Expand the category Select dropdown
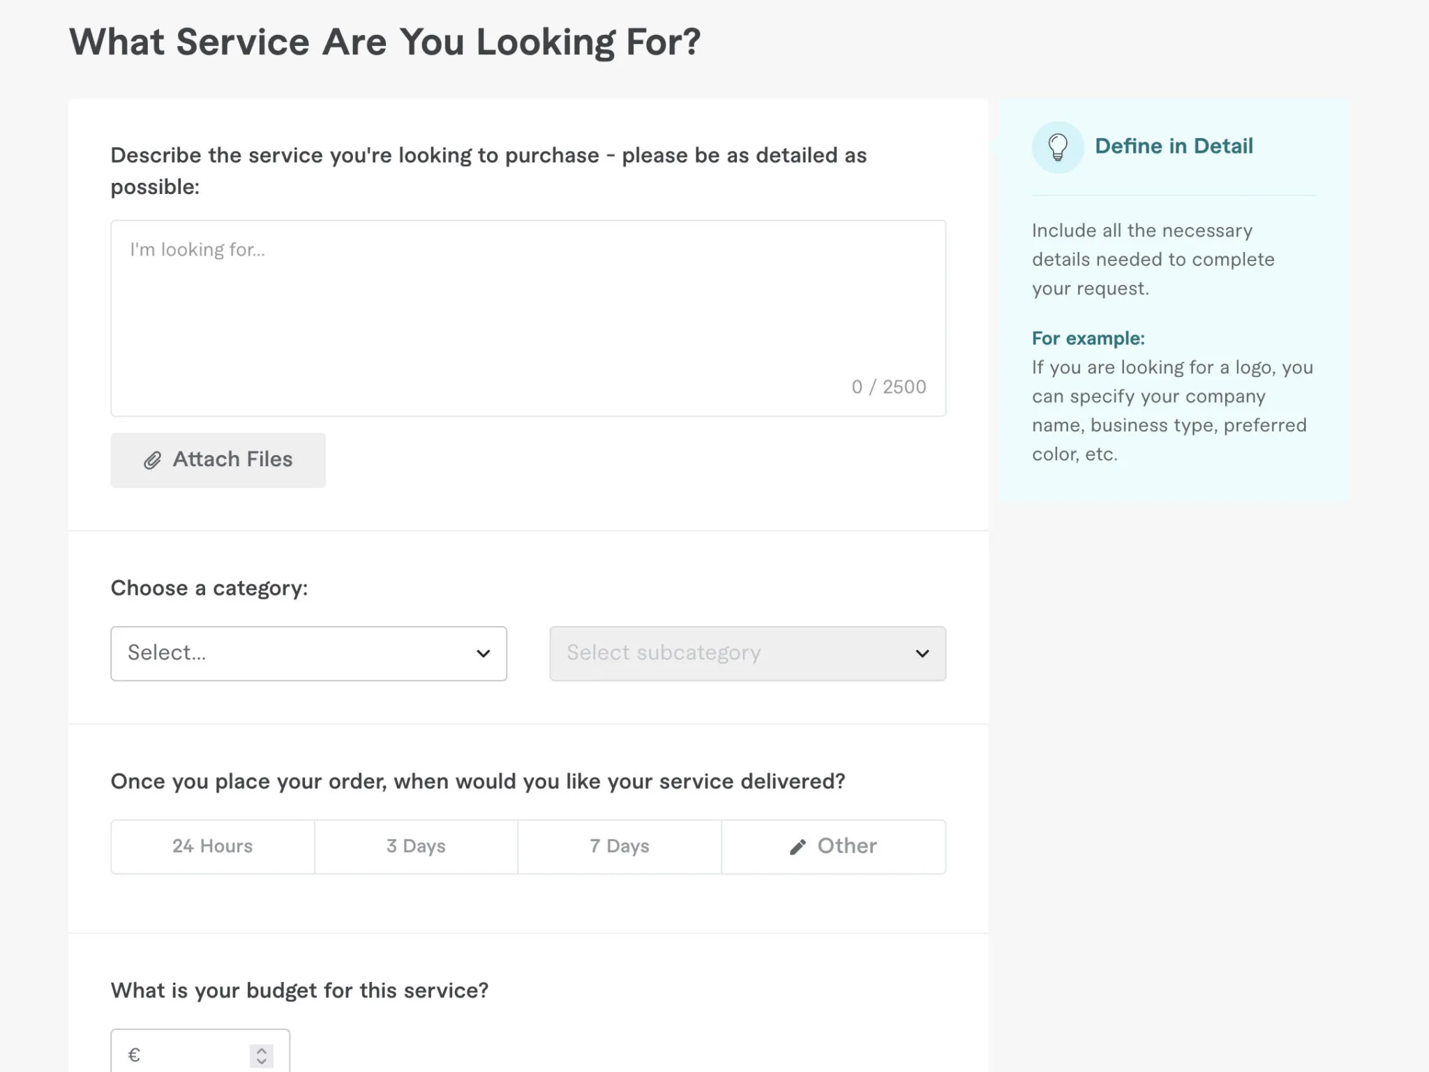The height and width of the screenshot is (1072, 1429). pyautogui.click(x=309, y=653)
